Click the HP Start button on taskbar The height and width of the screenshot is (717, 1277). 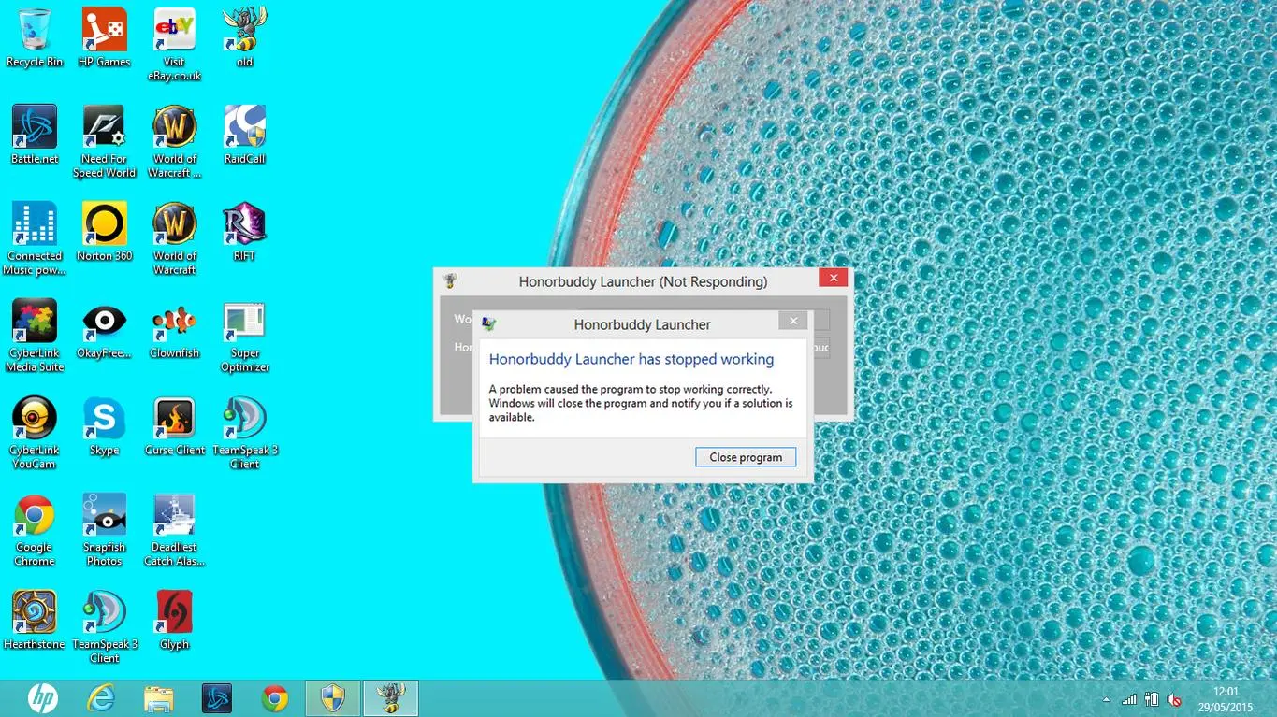[42, 698]
